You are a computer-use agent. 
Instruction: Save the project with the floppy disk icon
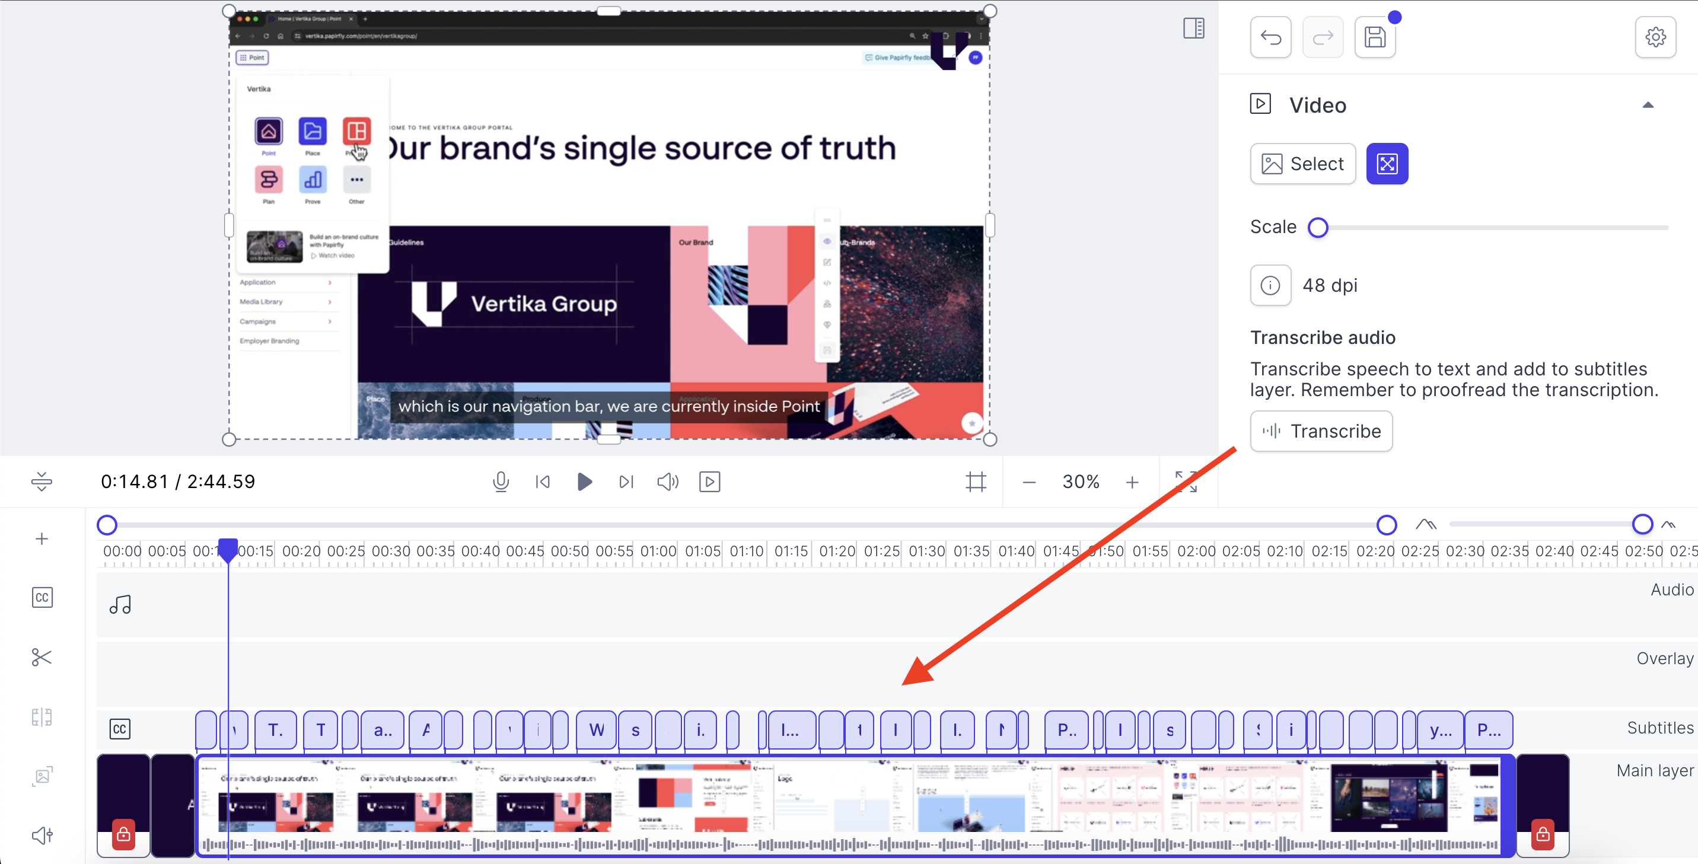pyautogui.click(x=1374, y=37)
